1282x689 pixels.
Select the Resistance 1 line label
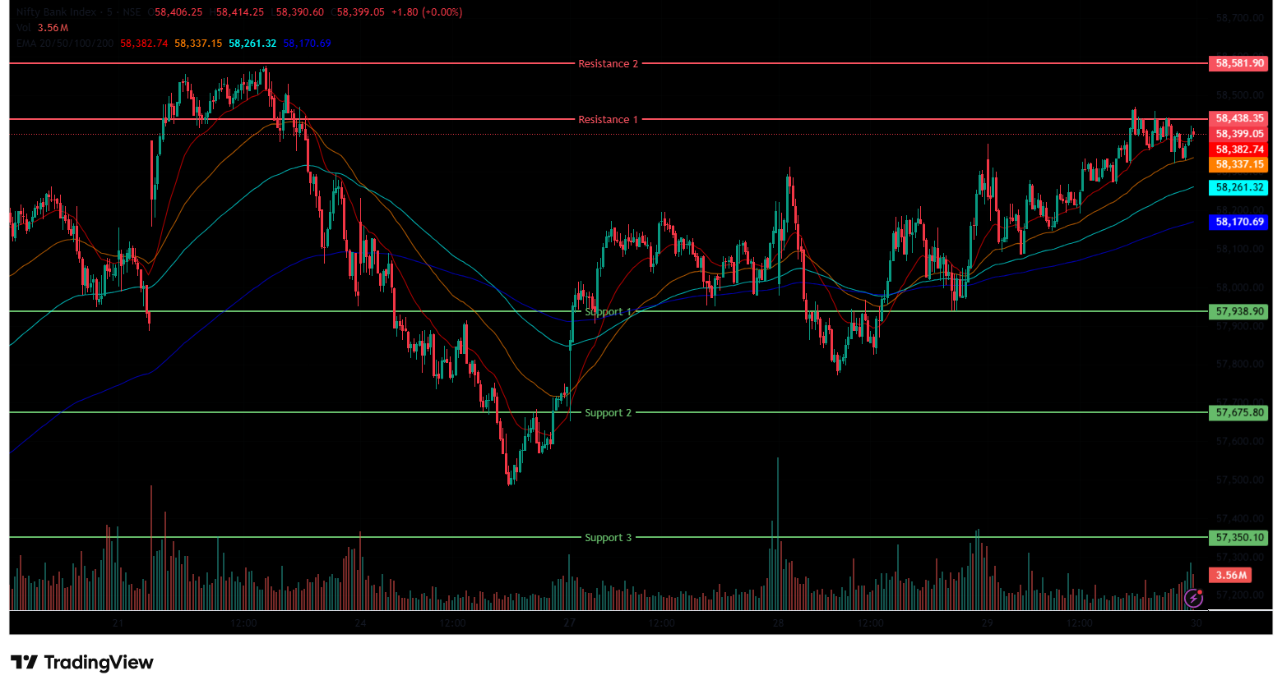point(608,120)
